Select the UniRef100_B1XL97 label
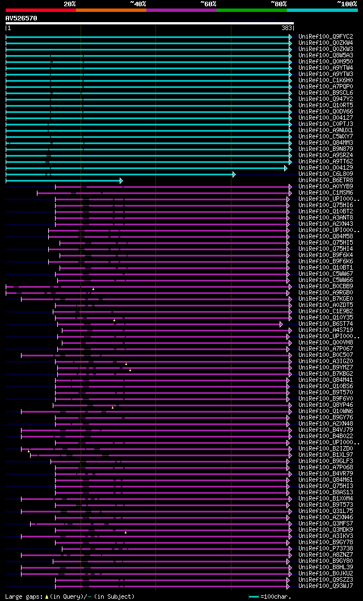 click(326, 455)
